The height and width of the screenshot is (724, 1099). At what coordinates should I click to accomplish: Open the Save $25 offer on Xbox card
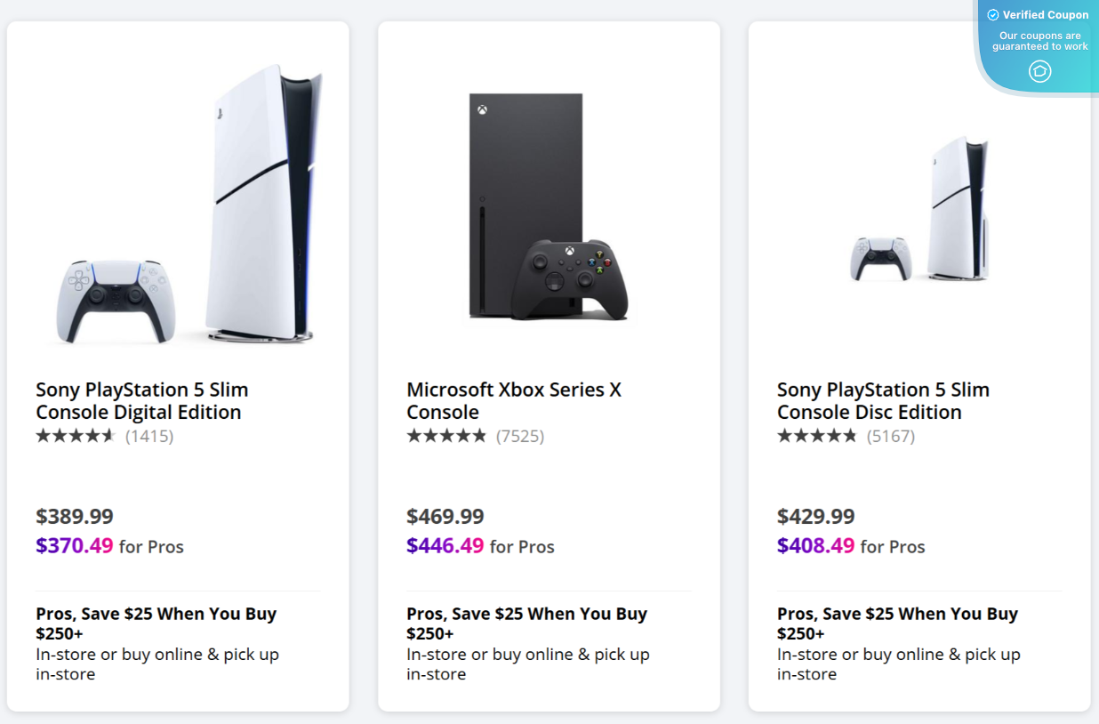click(526, 623)
